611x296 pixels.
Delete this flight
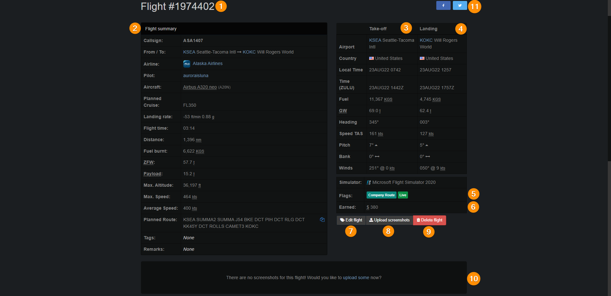(429, 220)
